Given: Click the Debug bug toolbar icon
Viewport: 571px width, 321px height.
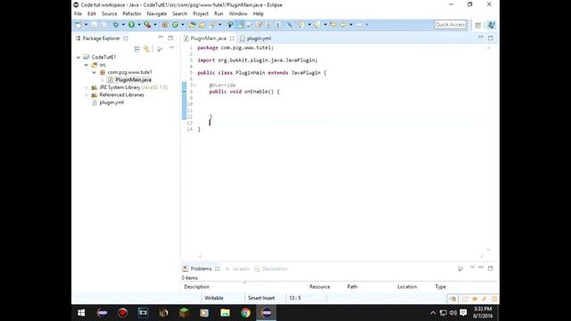Looking at the screenshot, I should [x=116, y=25].
